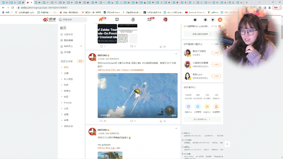Image resolution: width=283 pixels, height=159 pixels.
Task: Click the 紫雨carol avatar
Action: click(187, 76)
